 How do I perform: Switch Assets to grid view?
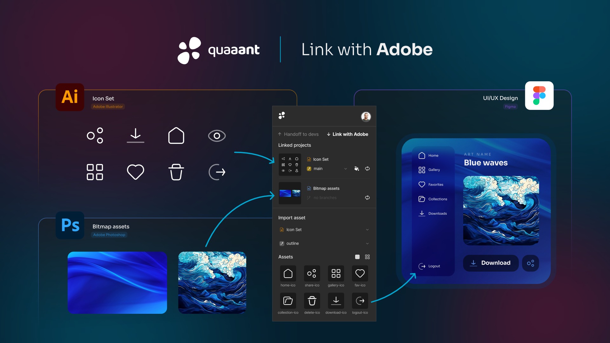click(x=367, y=257)
